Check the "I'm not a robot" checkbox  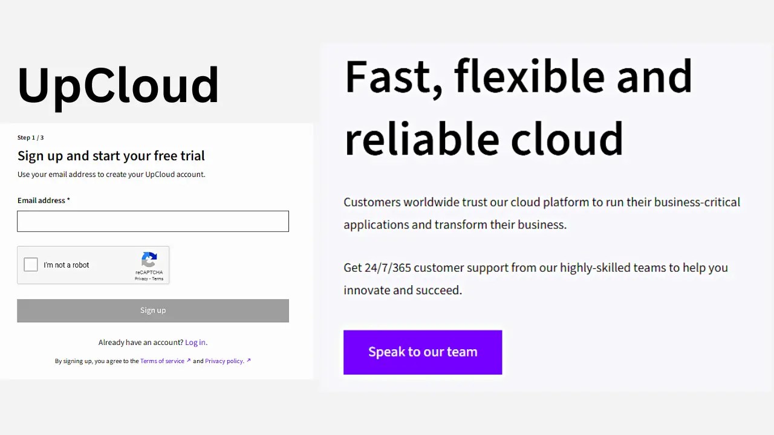click(x=30, y=264)
